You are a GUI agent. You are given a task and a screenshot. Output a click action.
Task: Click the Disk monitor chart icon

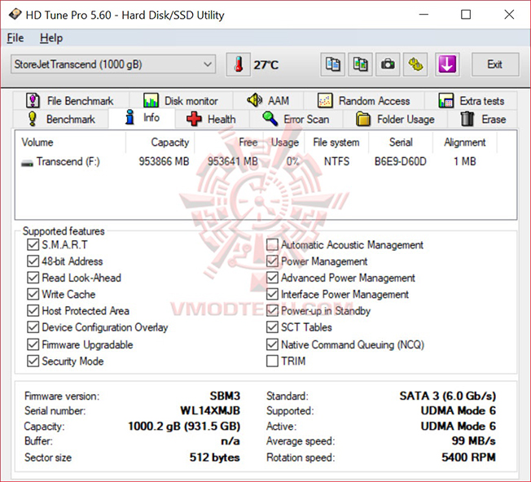[151, 100]
